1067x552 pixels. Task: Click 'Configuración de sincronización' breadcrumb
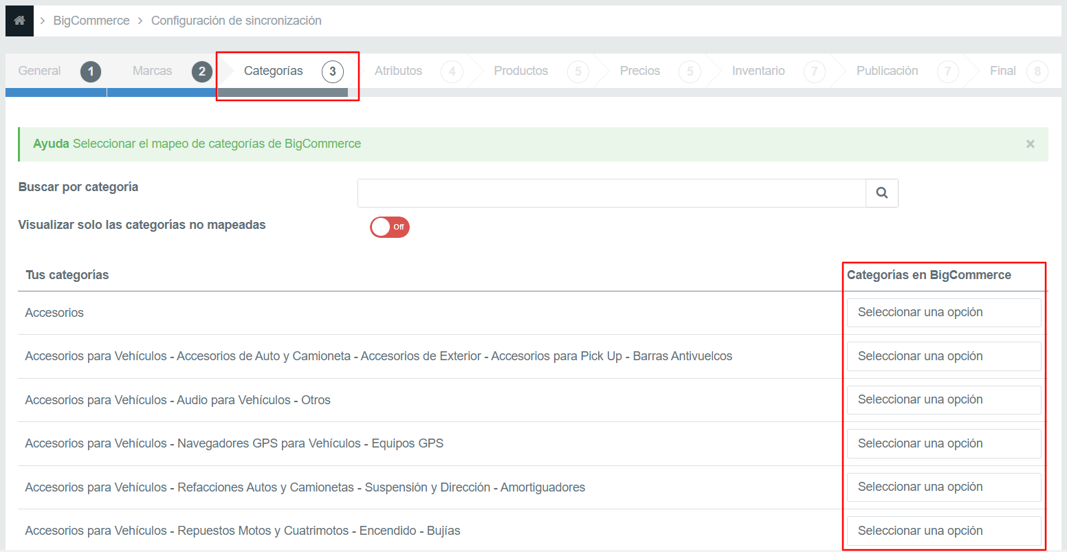[236, 21]
